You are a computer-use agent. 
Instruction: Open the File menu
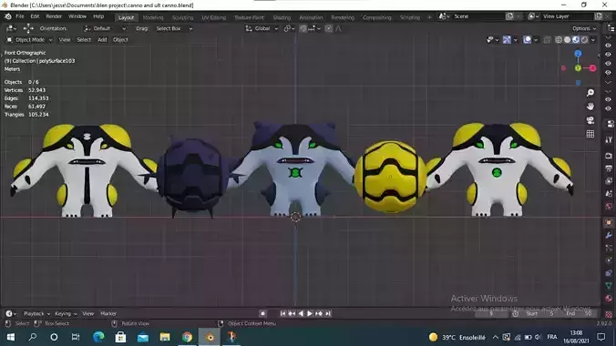[x=20, y=16]
